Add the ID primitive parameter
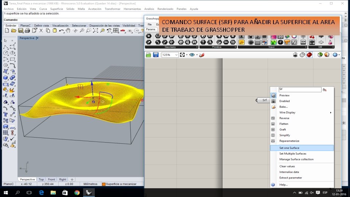Image resolution: width=350 pixels, height=197 pixels. pyautogui.click(x=233, y=42)
